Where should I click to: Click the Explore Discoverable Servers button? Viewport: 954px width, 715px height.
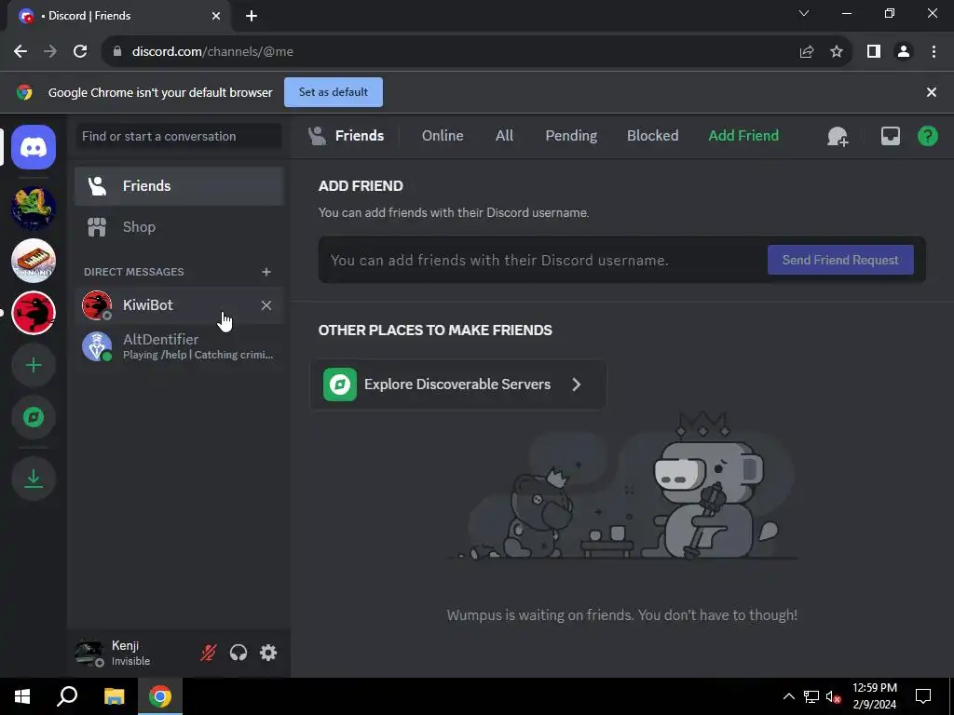pos(458,384)
